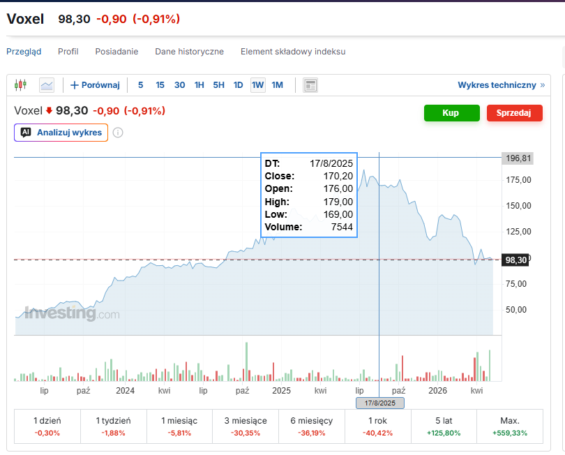
Task: Select the 1 tydzień range
Action: (x=114, y=426)
